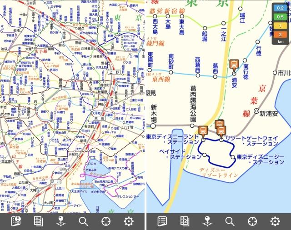Tap 目黒 station on the left map

[17, 174]
